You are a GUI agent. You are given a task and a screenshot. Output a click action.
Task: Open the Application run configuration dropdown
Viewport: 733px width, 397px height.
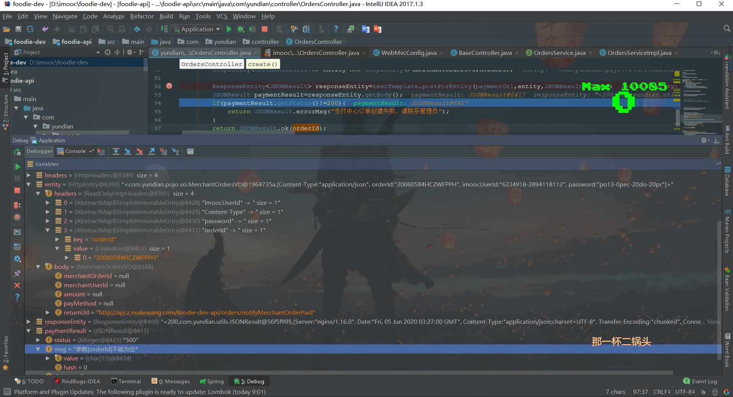pyautogui.click(x=197, y=29)
